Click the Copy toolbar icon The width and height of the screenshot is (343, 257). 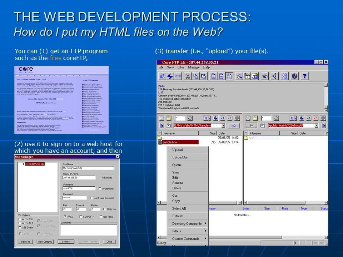(195, 76)
